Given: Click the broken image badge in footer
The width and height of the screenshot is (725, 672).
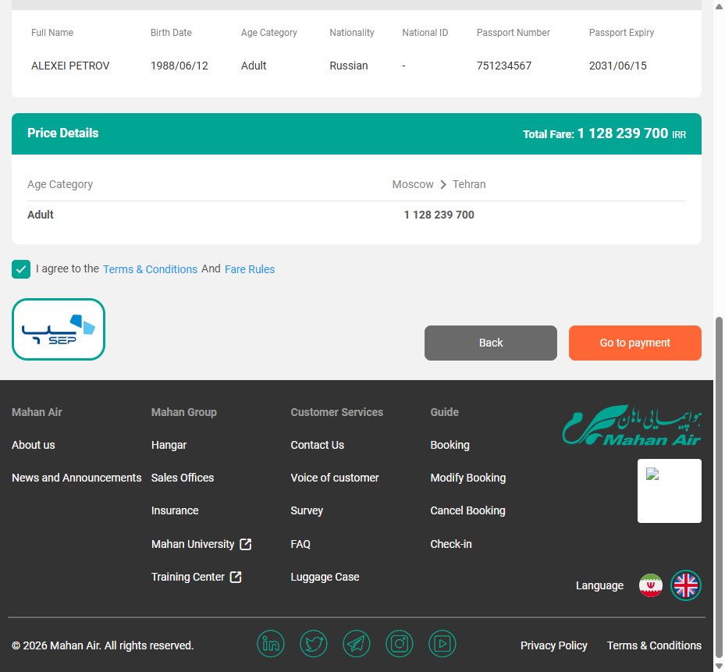Looking at the screenshot, I should [x=669, y=491].
